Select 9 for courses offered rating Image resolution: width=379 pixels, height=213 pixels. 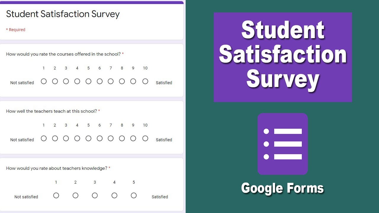133,81
